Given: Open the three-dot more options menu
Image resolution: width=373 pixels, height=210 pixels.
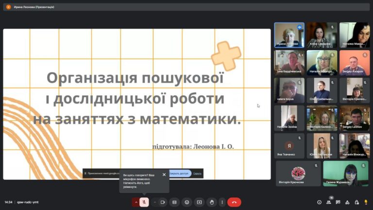Looking at the screenshot, I should click(x=222, y=202).
